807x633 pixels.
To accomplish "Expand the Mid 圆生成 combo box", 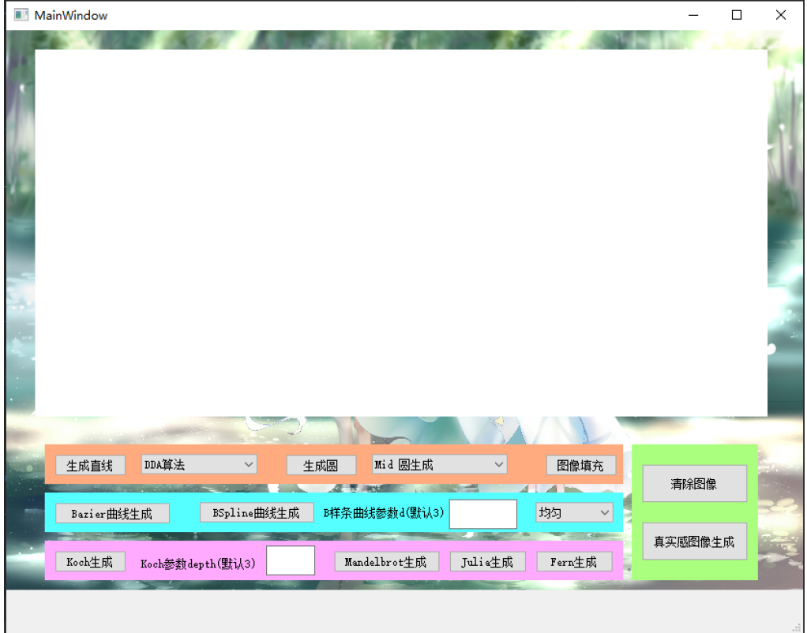I will 439,464.
